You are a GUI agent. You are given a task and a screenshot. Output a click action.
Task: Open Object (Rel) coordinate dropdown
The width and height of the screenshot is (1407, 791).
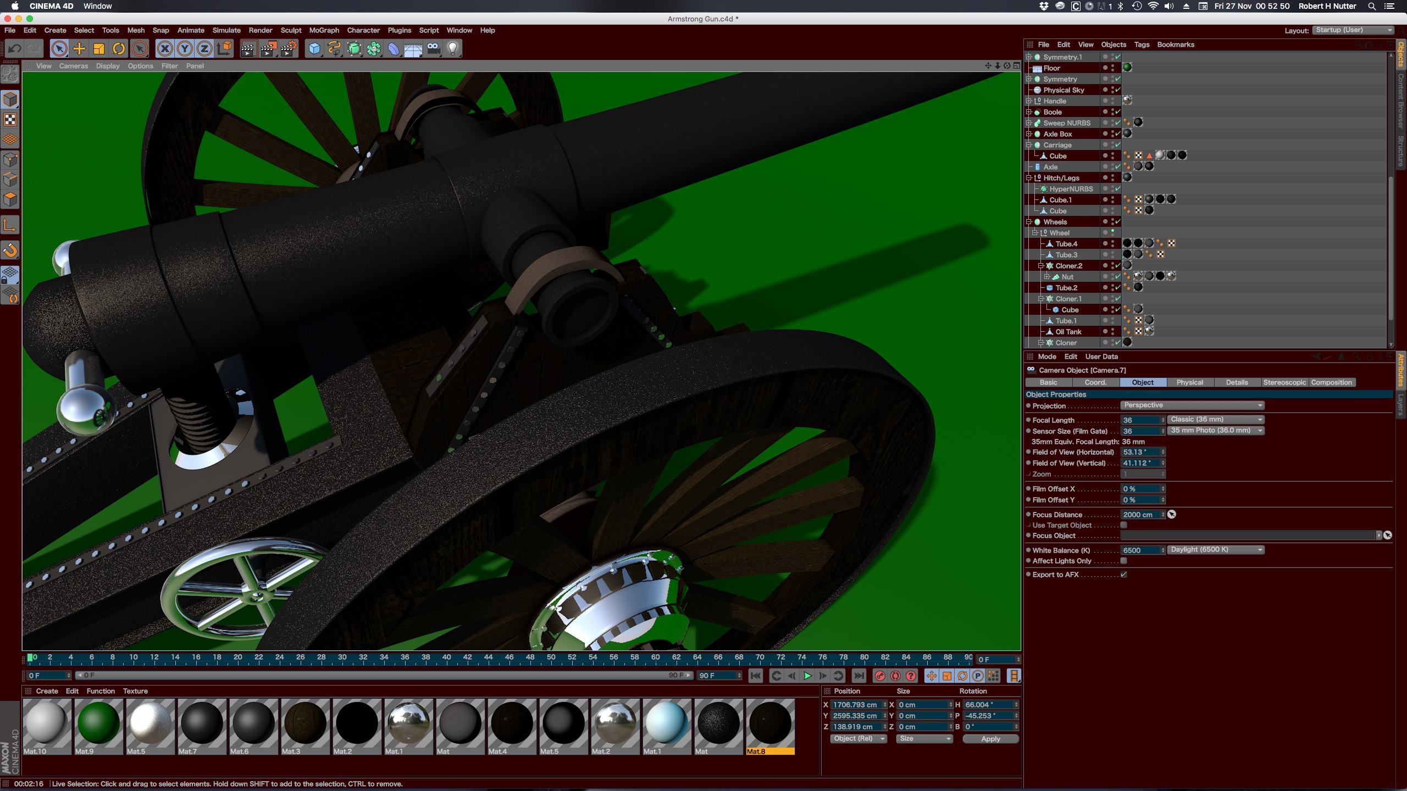pos(858,739)
